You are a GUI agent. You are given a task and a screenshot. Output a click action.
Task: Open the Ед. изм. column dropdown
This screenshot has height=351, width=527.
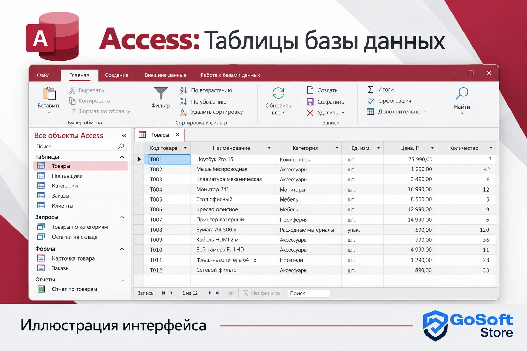click(x=378, y=148)
